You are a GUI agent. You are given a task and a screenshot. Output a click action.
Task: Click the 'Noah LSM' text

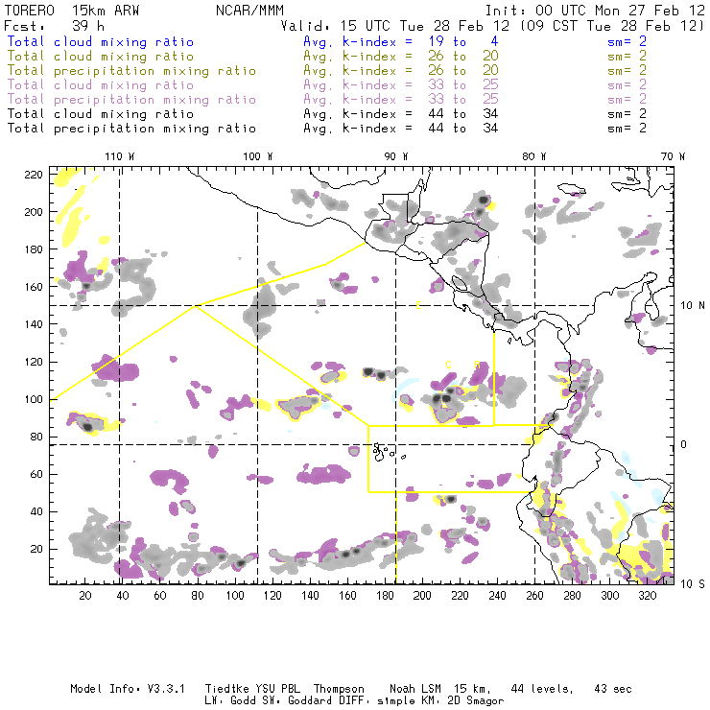click(414, 689)
